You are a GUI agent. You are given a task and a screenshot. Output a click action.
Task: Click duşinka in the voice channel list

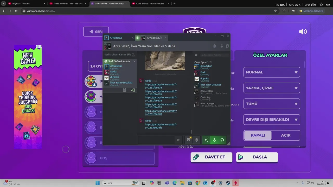click(x=120, y=78)
